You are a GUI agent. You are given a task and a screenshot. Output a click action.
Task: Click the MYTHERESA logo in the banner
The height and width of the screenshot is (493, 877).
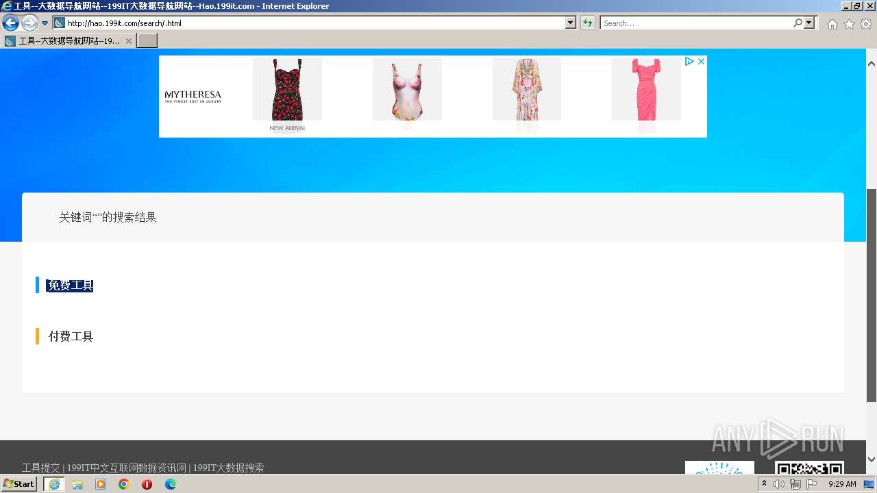coord(193,96)
